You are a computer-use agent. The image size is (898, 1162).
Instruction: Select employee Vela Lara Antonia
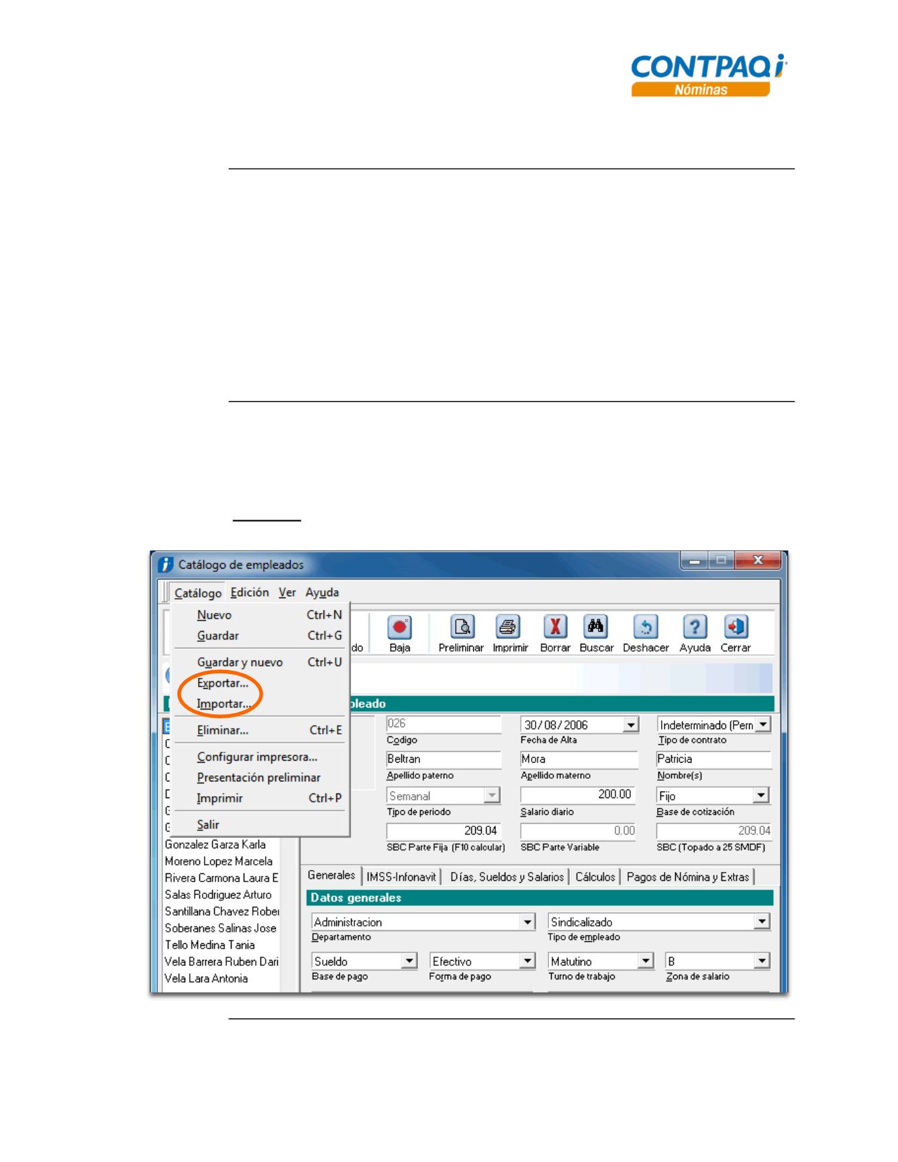click(207, 979)
